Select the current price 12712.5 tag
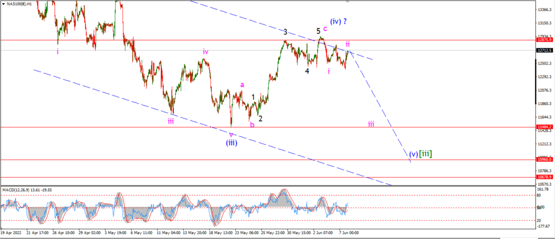 [545, 50]
